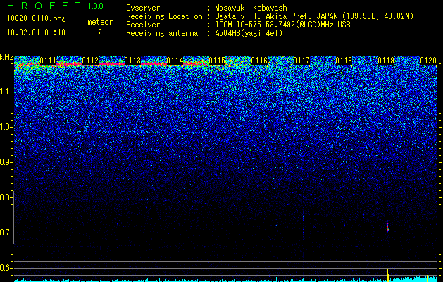
Task: Click the observer name Masayuki Kobayashi
Action: tap(253, 8)
